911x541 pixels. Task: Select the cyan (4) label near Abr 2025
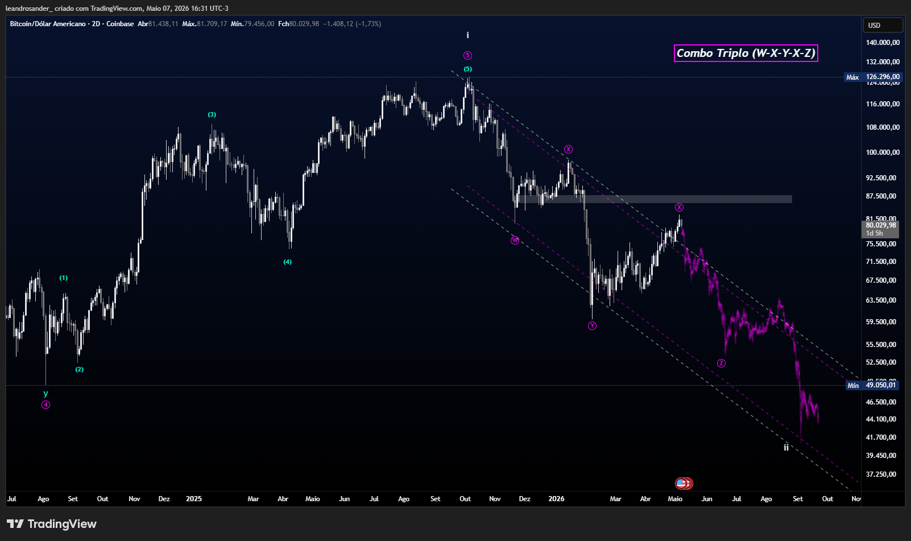(288, 262)
